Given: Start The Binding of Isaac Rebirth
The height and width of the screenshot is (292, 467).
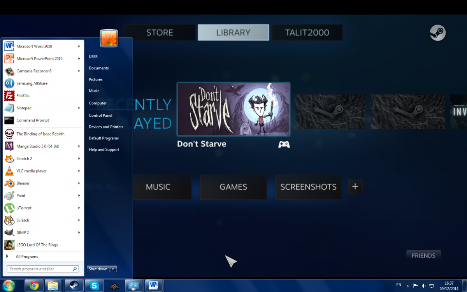Looking at the screenshot, I should point(43,134).
